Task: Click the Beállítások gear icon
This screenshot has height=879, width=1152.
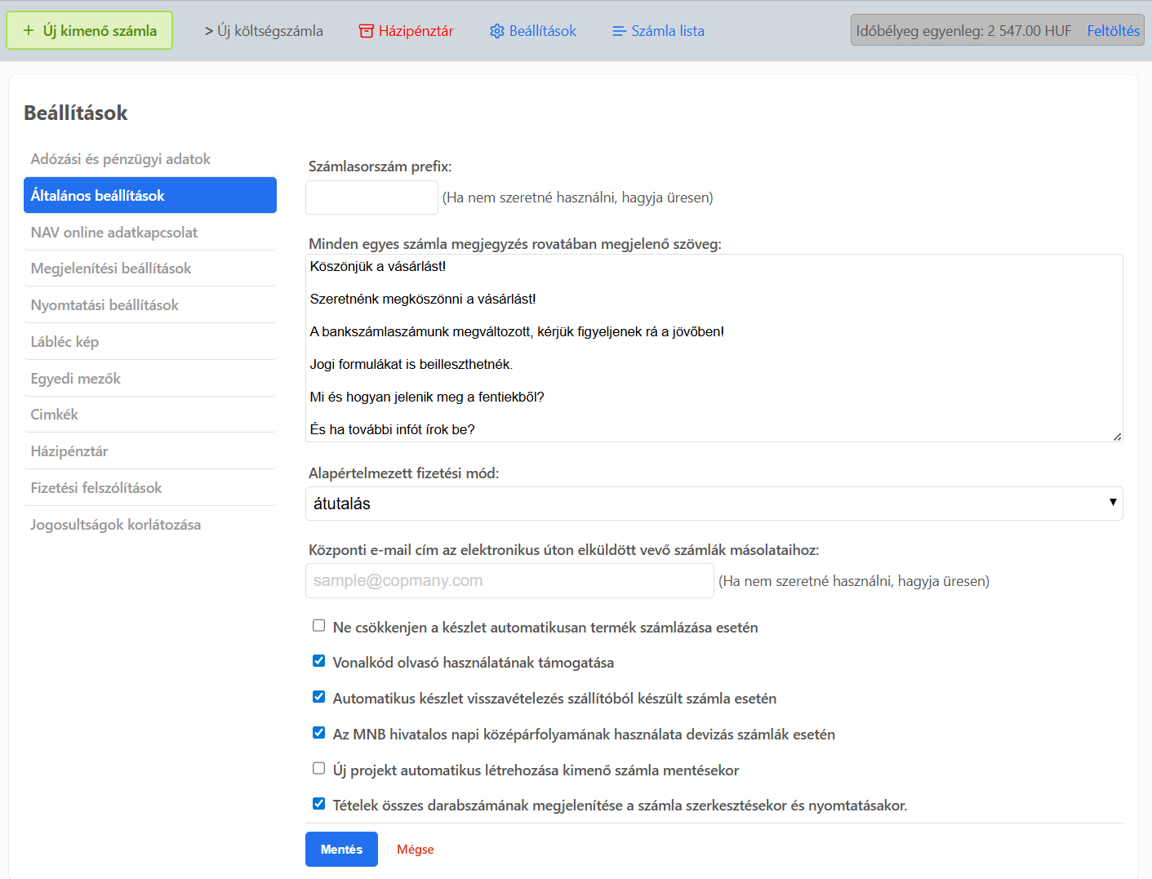Action: click(x=496, y=31)
